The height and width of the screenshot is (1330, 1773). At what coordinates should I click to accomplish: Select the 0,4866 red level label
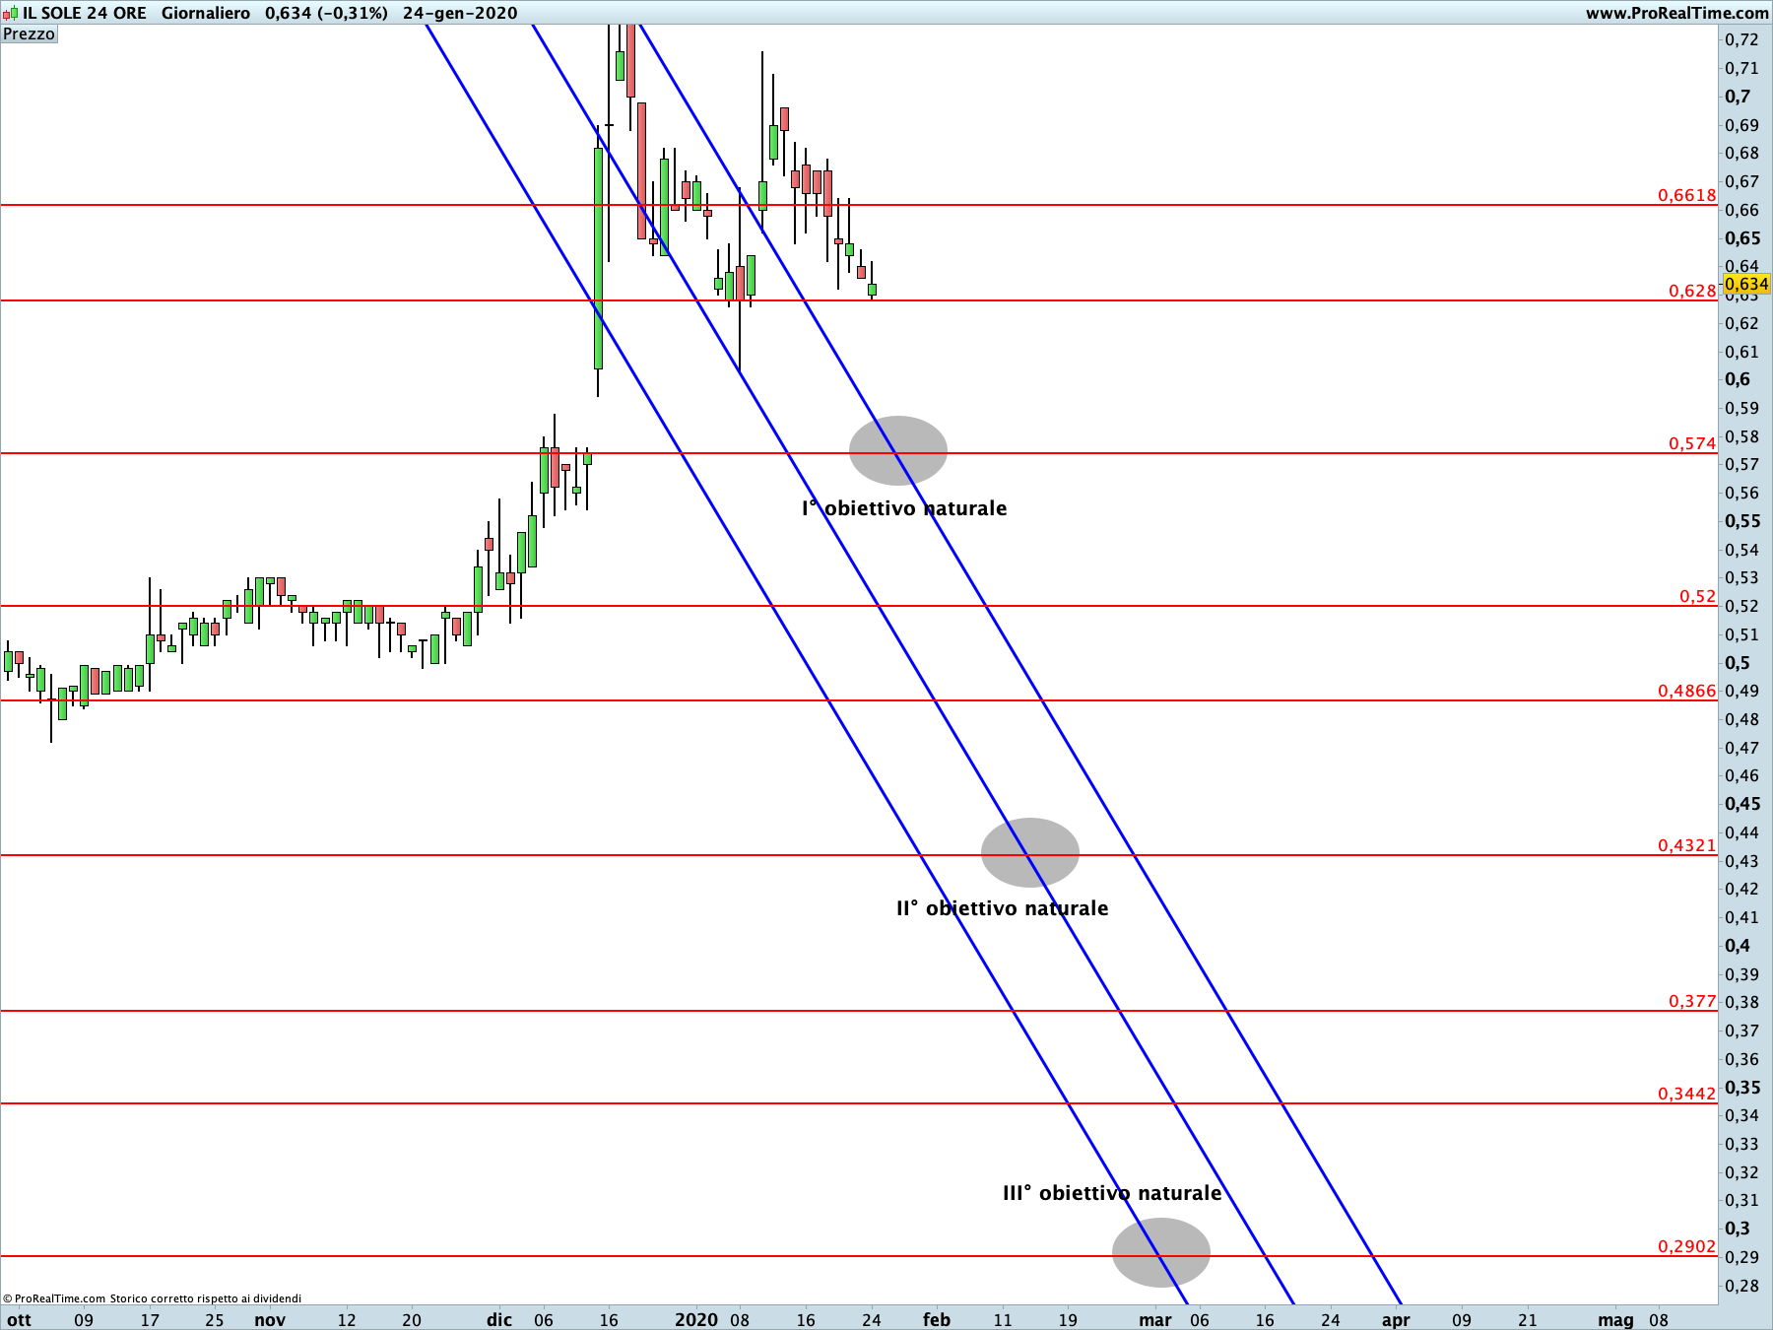pyautogui.click(x=1687, y=691)
